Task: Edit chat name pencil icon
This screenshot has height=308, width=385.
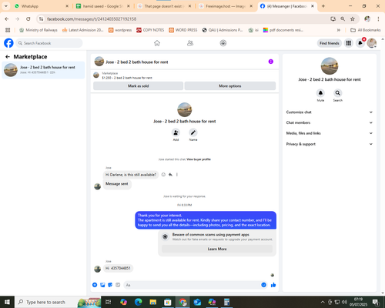Action: [193, 132]
